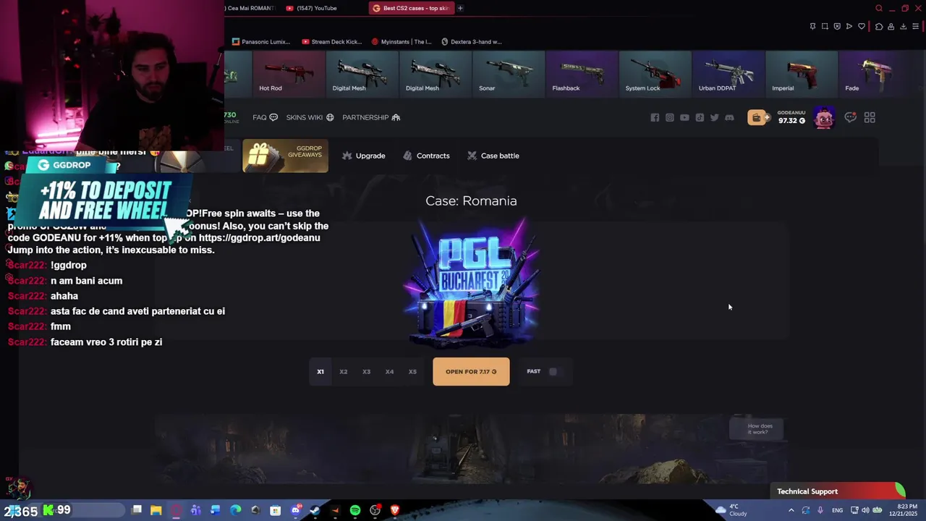Click the orange wallet deposit icon
This screenshot has width=926, height=521.
[758, 117]
